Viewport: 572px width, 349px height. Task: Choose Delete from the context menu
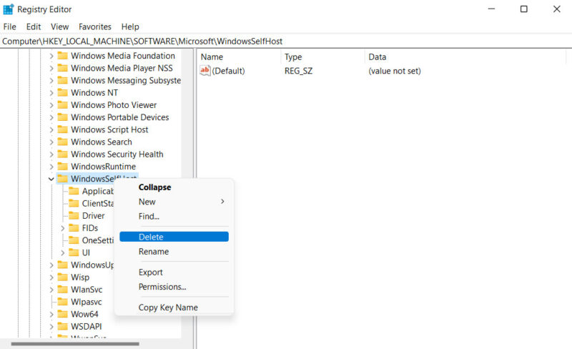point(174,237)
